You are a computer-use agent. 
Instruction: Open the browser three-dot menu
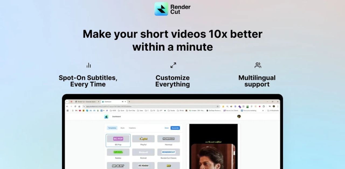pos(278,106)
